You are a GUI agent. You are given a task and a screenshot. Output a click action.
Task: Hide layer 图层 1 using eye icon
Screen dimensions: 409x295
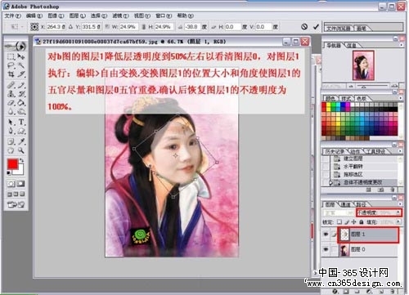coord(326,234)
